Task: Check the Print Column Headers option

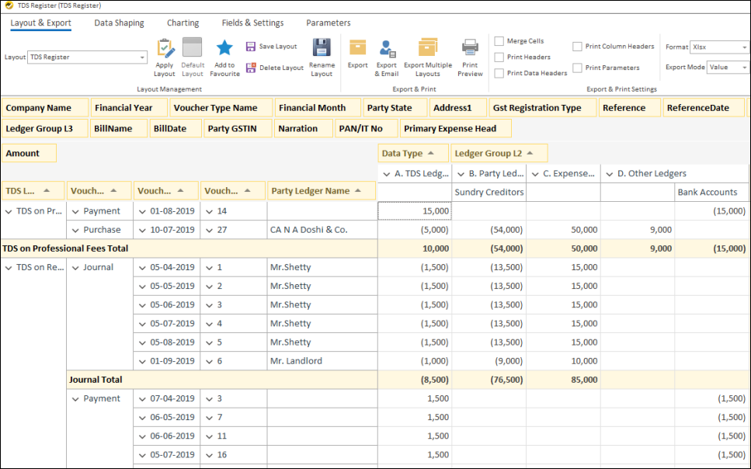Action: click(x=578, y=47)
